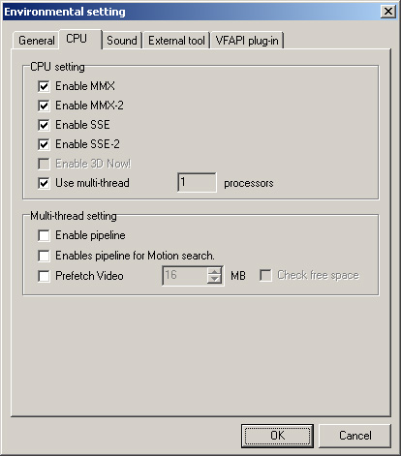Uncheck Use multi-thread option
This screenshot has width=401, height=456.
(x=44, y=183)
